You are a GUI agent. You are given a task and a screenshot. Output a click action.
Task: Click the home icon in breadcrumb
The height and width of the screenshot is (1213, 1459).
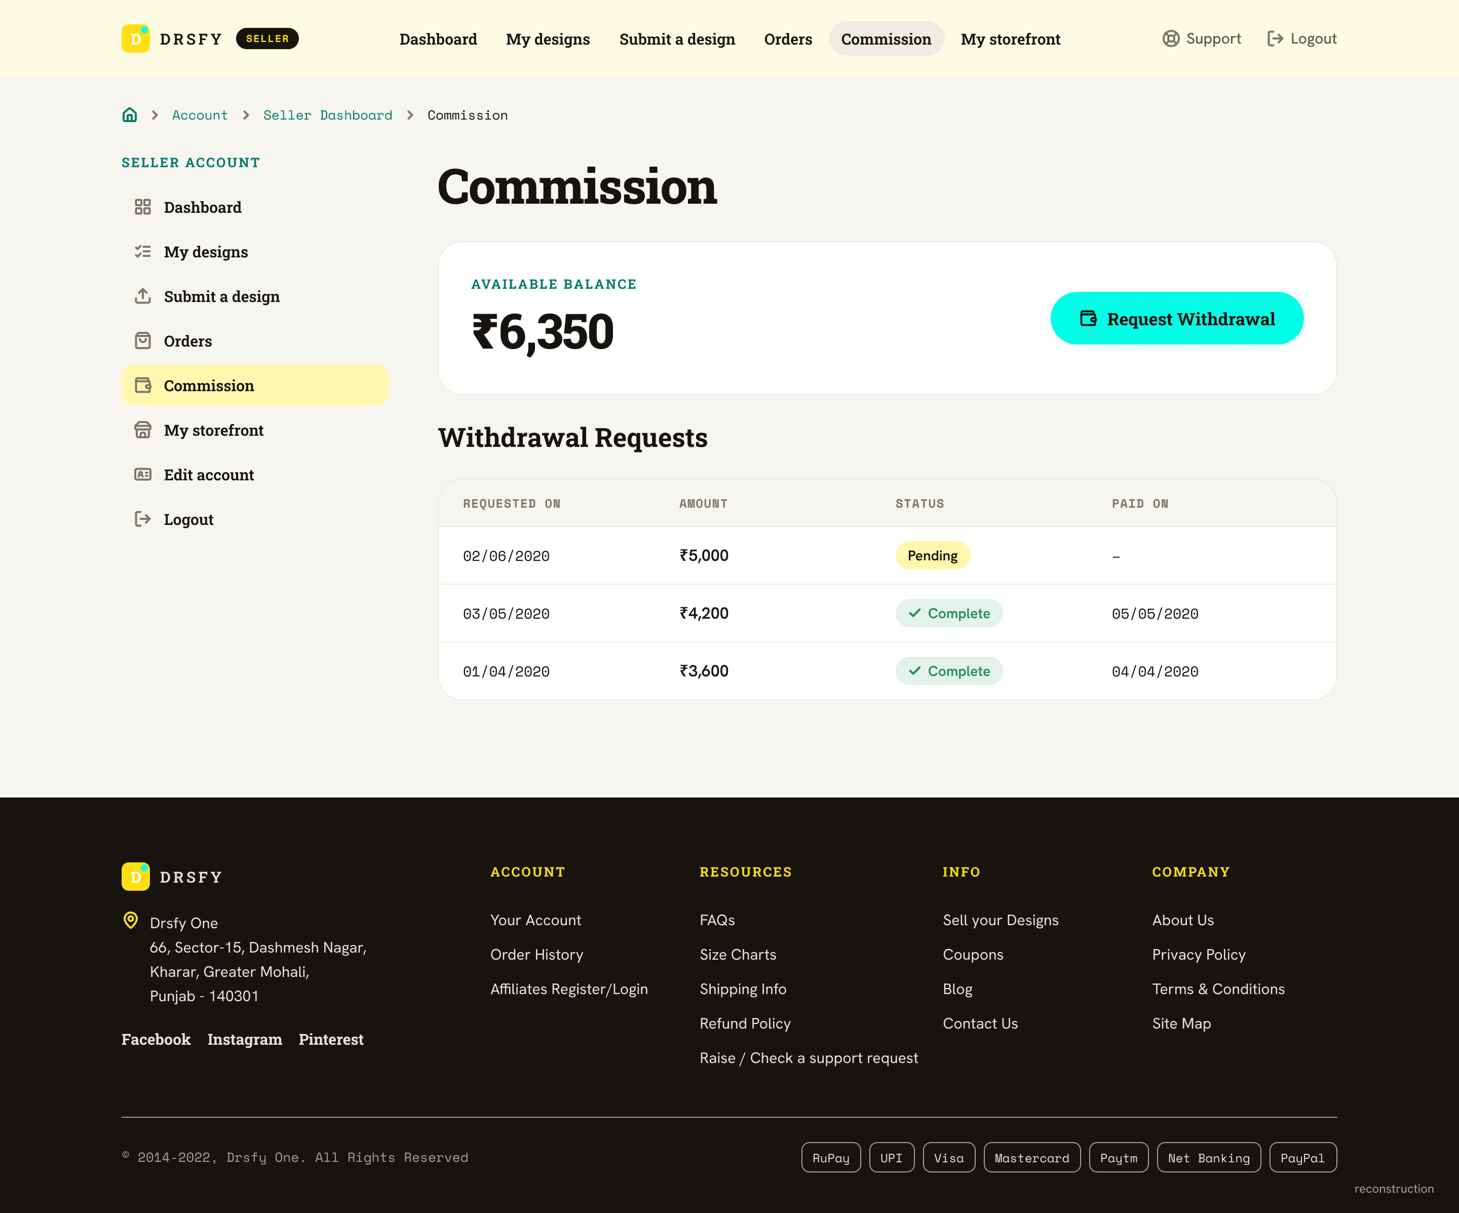(x=129, y=115)
